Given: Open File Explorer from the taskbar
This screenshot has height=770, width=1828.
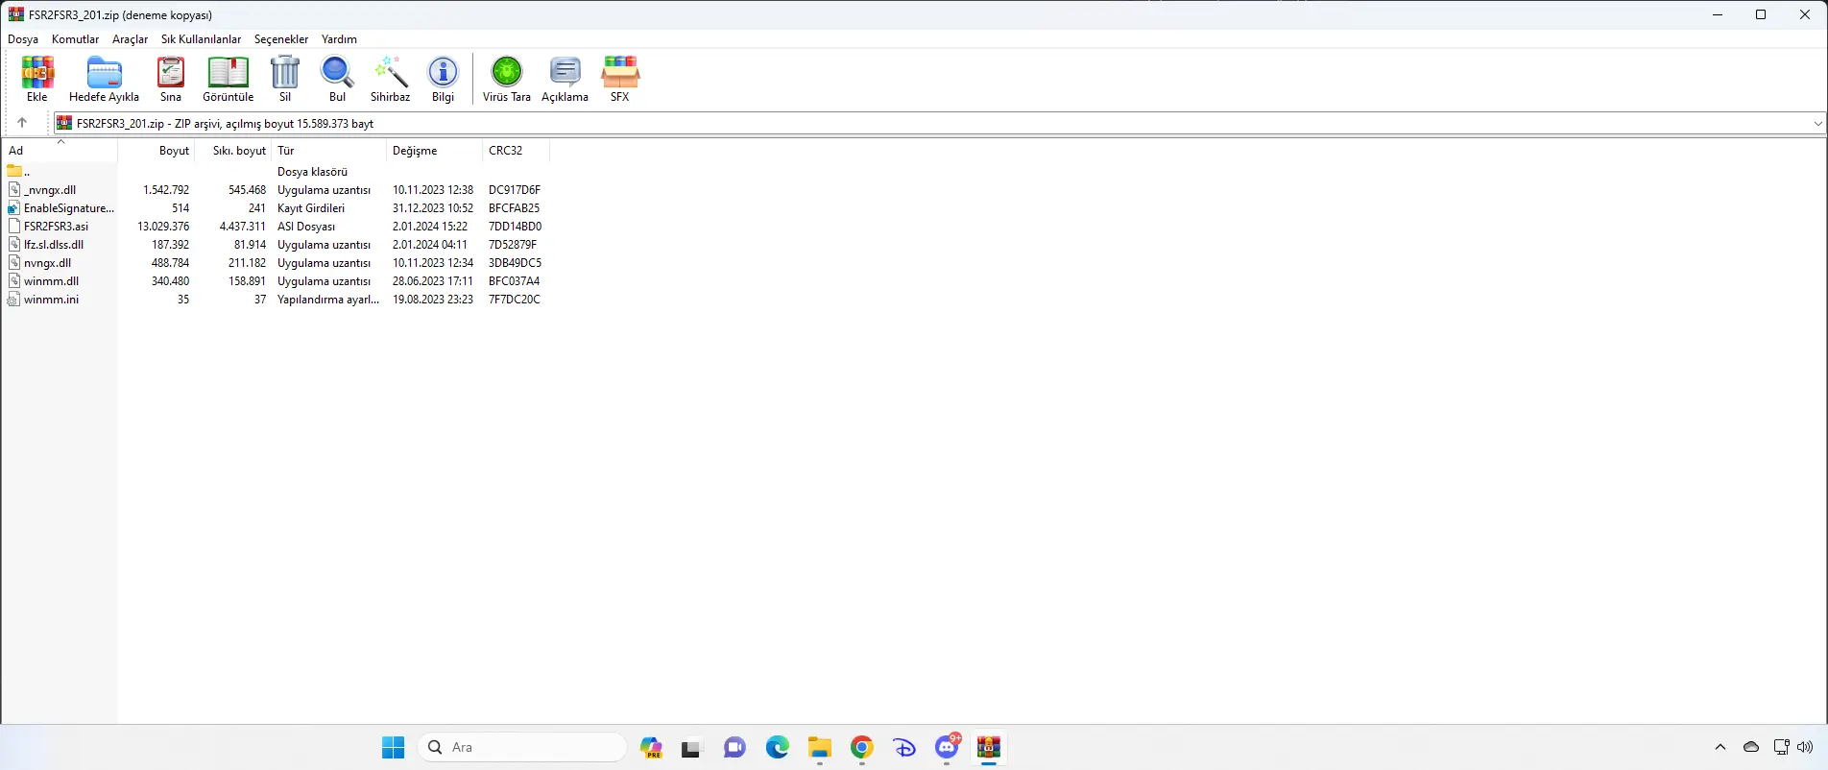Looking at the screenshot, I should tap(819, 747).
